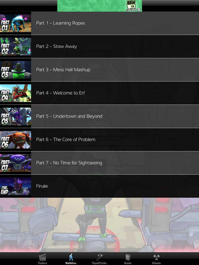Open The End finale thumbnail
This screenshot has width=199, height=265.
pyautogui.click(x=16, y=186)
